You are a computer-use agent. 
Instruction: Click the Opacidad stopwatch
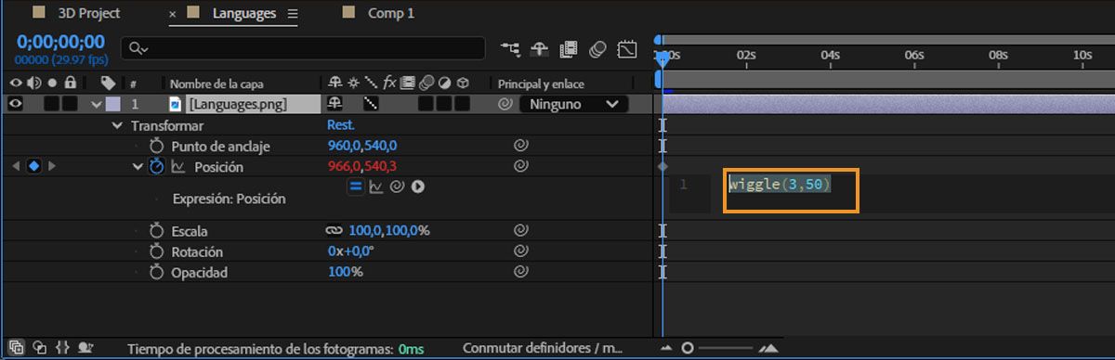(x=156, y=273)
